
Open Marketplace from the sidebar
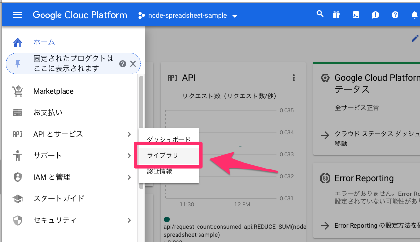click(x=53, y=91)
